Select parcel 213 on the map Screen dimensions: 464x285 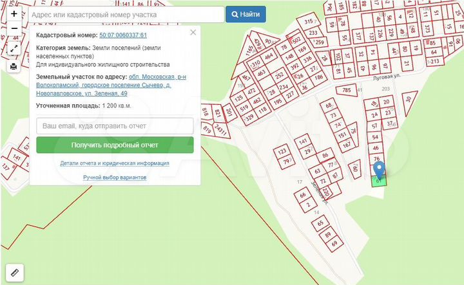tap(434, 61)
